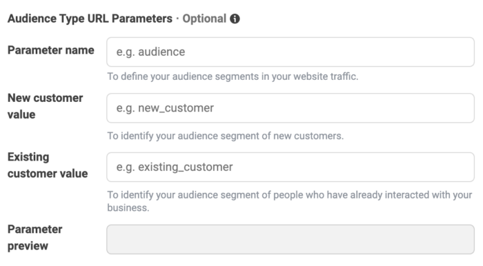Click the word 'business.' in the helper text
The image size is (483, 266).
coord(128,208)
